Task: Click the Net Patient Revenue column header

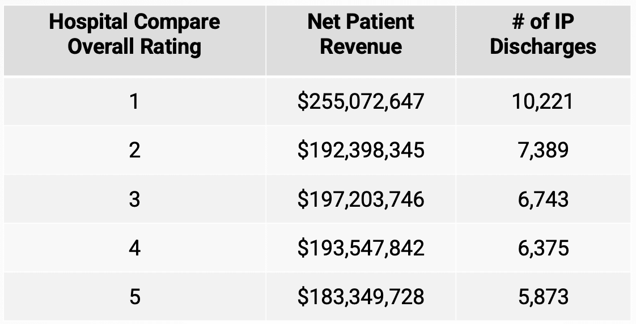Action: 361,34
